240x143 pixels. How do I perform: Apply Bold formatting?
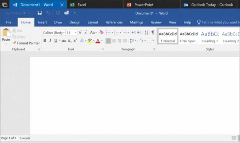pos(45,41)
